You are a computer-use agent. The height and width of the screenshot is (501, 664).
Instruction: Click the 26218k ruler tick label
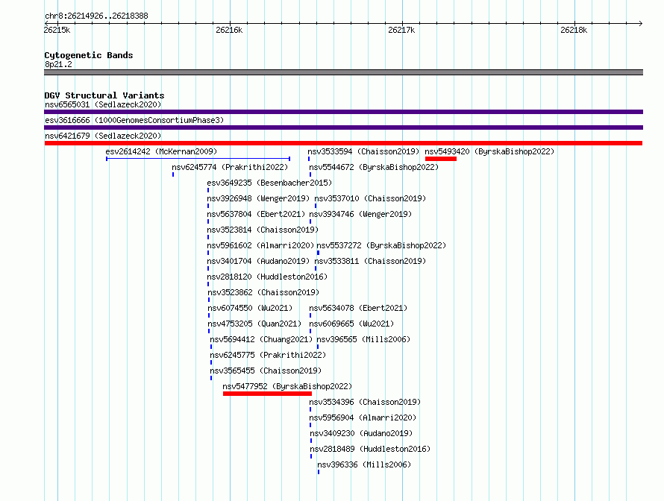click(x=574, y=30)
